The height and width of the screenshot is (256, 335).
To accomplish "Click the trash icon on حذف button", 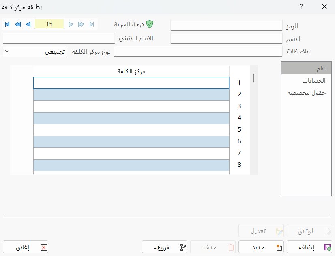I will click(x=232, y=247).
